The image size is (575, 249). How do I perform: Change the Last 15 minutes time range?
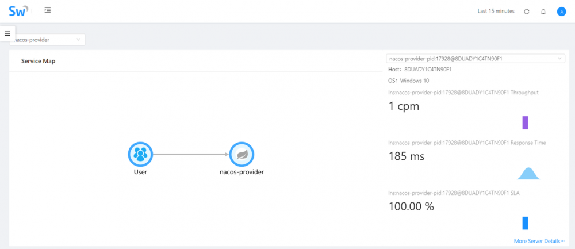point(497,11)
